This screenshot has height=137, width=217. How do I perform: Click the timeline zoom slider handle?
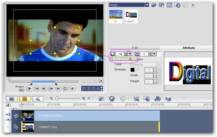pyautogui.click(x=57, y=98)
